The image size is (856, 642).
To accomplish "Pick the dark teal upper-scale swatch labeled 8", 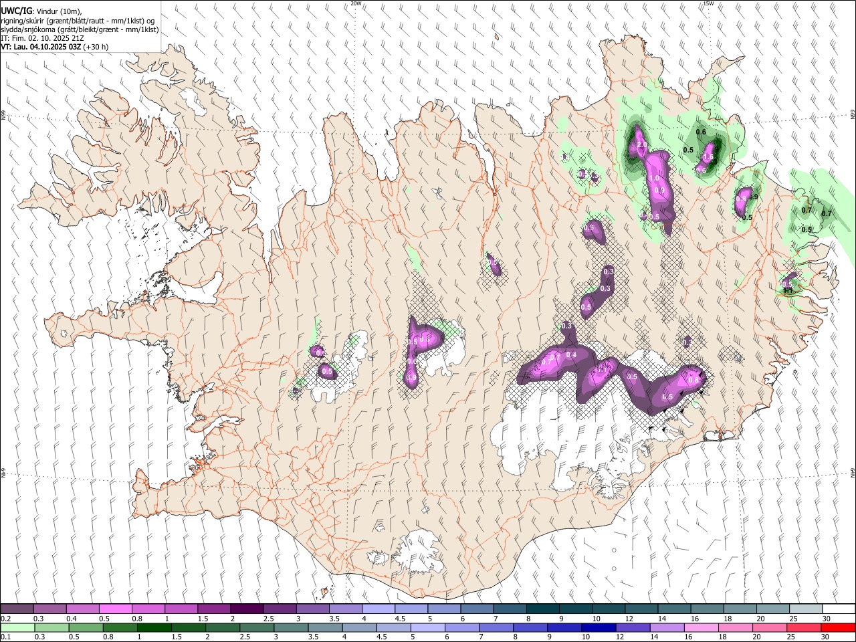I will click(542, 609).
